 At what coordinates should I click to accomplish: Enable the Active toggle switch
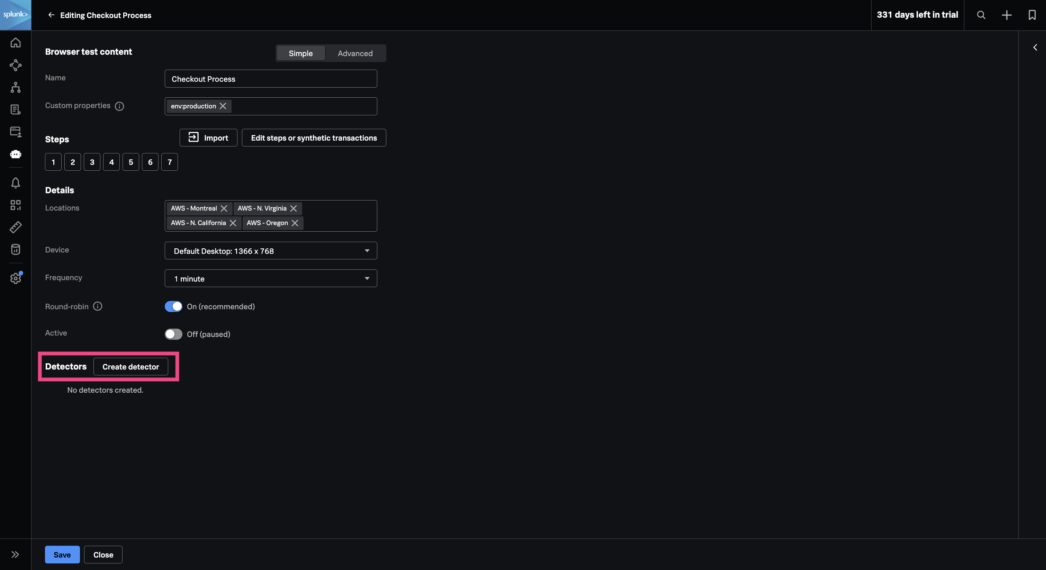pyautogui.click(x=173, y=334)
